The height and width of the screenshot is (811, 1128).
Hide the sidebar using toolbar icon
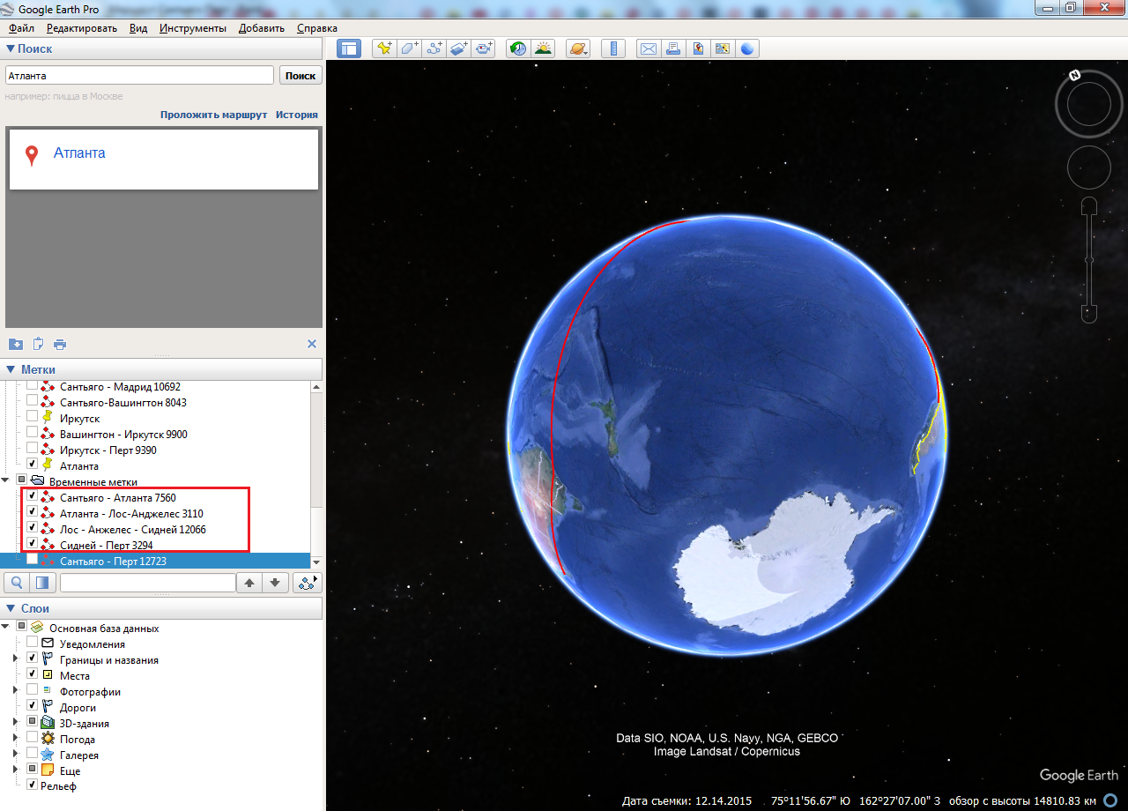pos(349,48)
